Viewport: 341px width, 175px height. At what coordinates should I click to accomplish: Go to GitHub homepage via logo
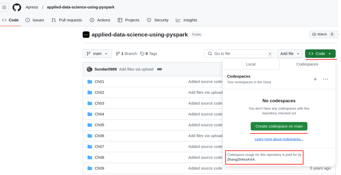coord(17,7)
